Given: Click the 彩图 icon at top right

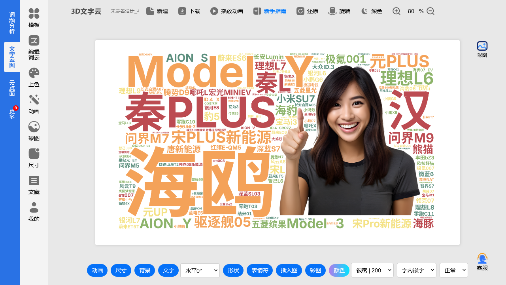Looking at the screenshot, I should (x=482, y=49).
